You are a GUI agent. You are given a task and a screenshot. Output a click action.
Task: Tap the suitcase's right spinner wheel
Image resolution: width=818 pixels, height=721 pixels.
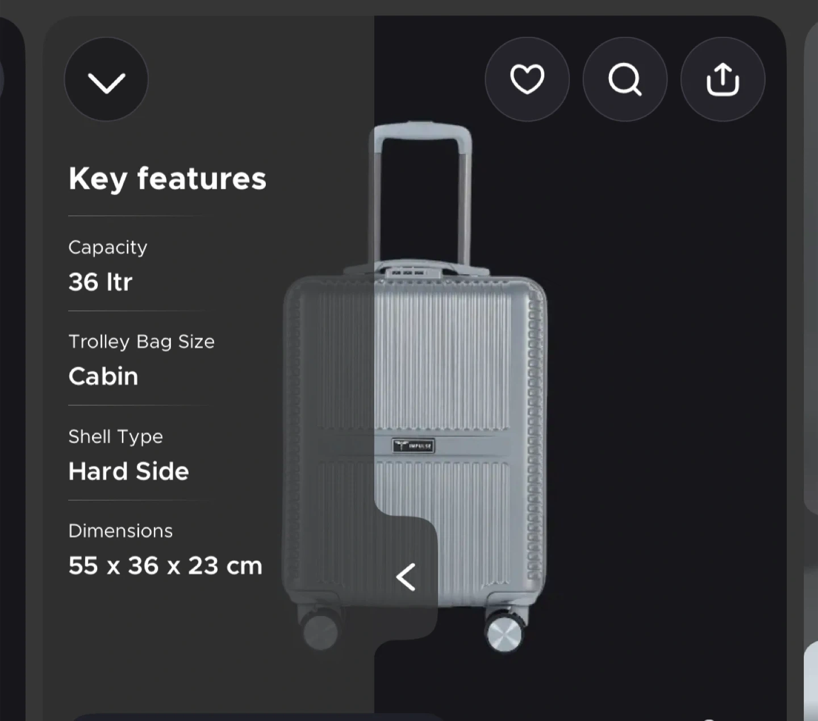pos(505,632)
